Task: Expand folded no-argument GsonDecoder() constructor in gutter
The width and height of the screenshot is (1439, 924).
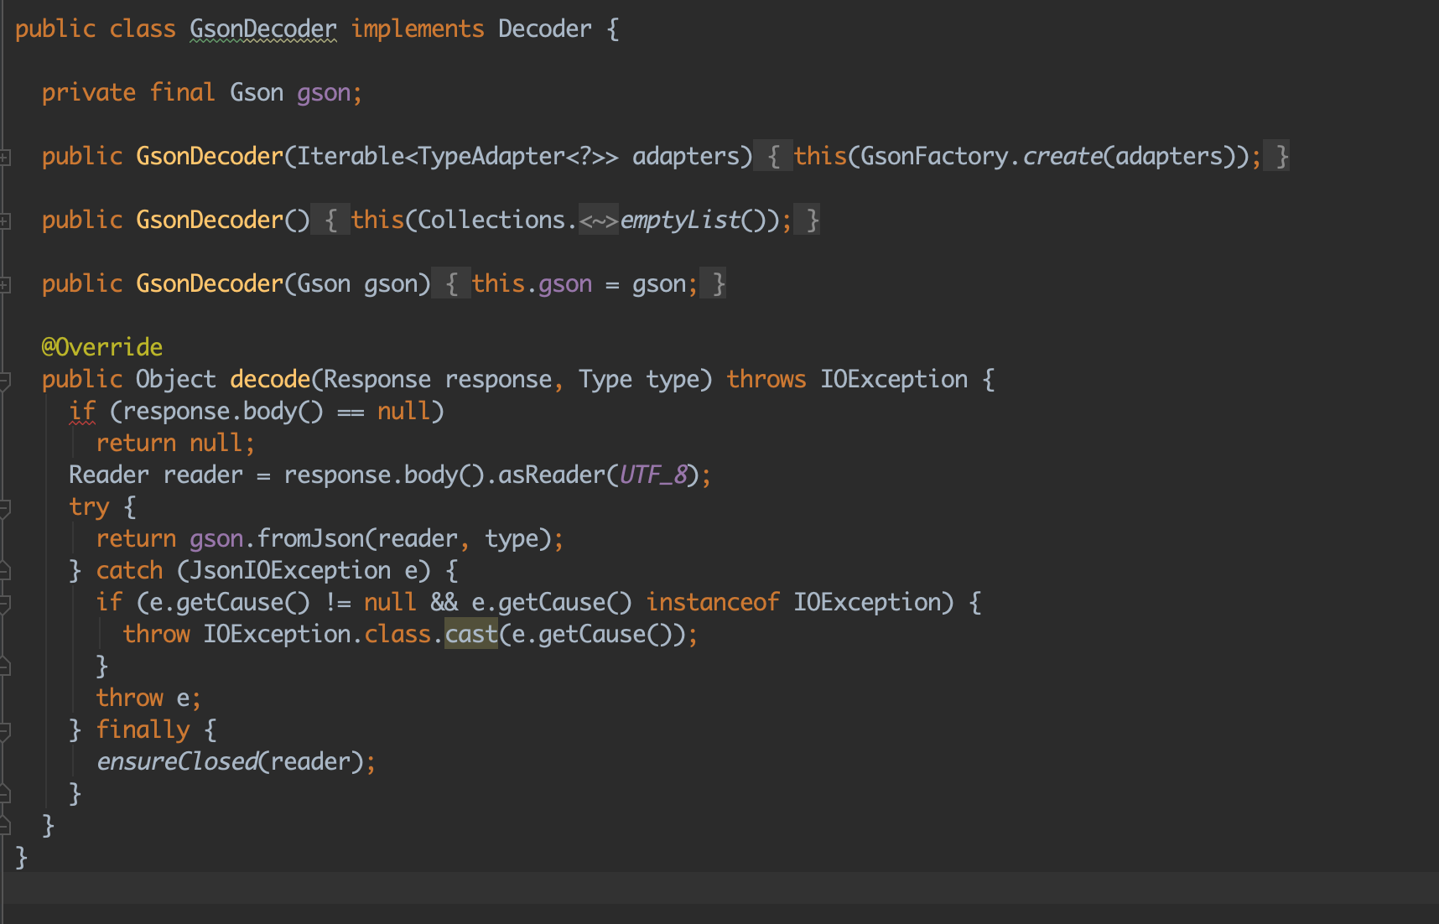Action: pyautogui.click(x=4, y=221)
